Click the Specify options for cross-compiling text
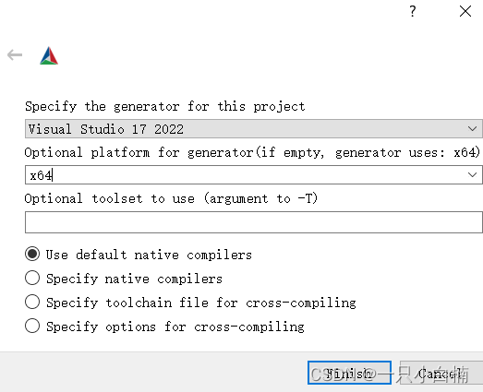The image size is (483, 392). [175, 327]
